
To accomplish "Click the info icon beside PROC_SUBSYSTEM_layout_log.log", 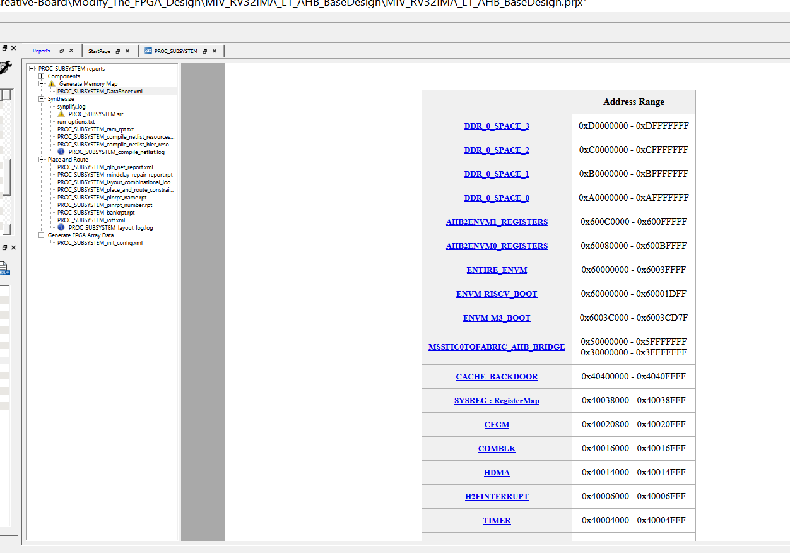I will [x=61, y=227].
